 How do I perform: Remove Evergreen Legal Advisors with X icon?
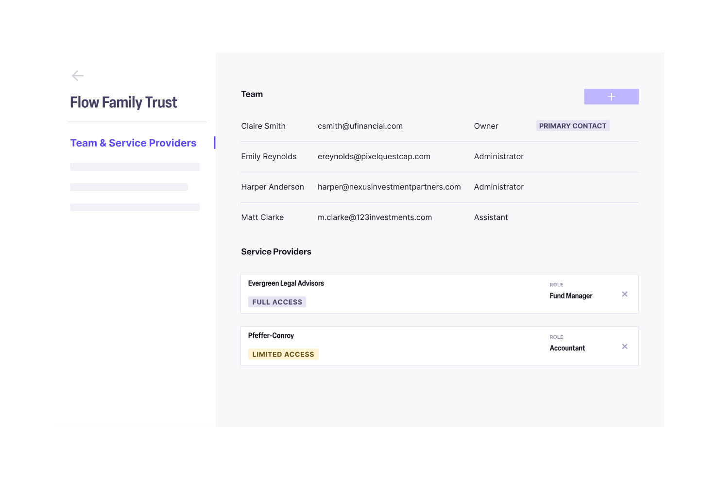[x=625, y=294]
